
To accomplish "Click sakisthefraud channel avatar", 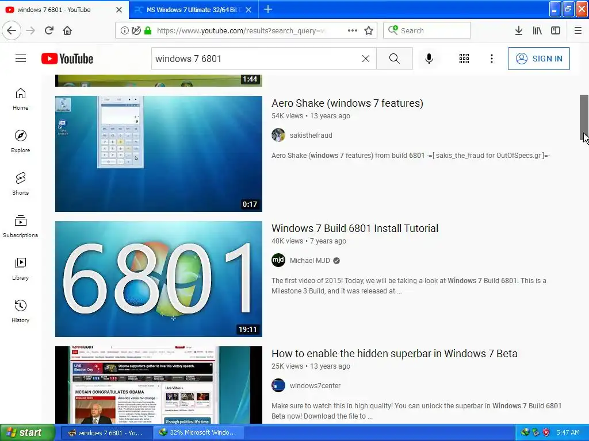I will [278, 135].
